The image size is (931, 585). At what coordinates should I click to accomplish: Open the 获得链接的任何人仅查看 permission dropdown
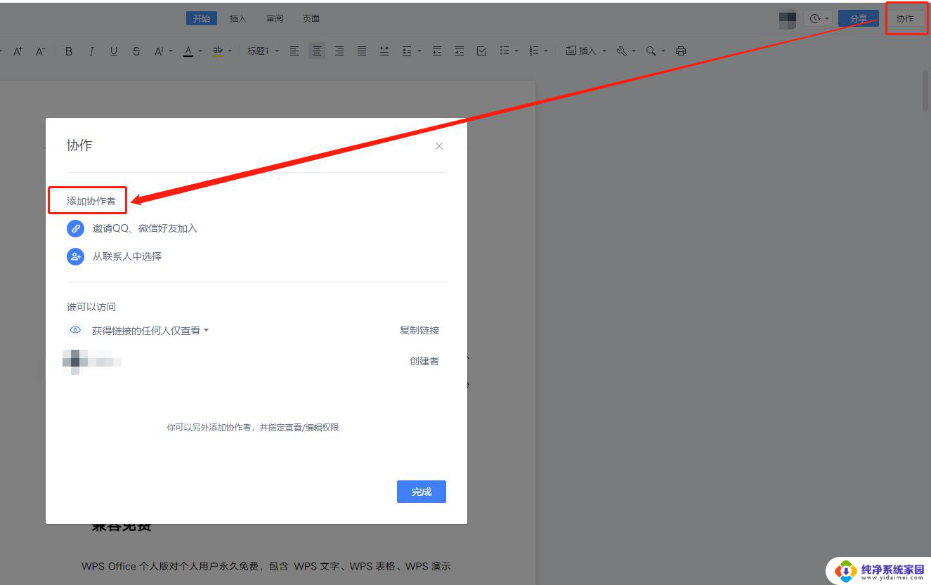pyautogui.click(x=150, y=330)
